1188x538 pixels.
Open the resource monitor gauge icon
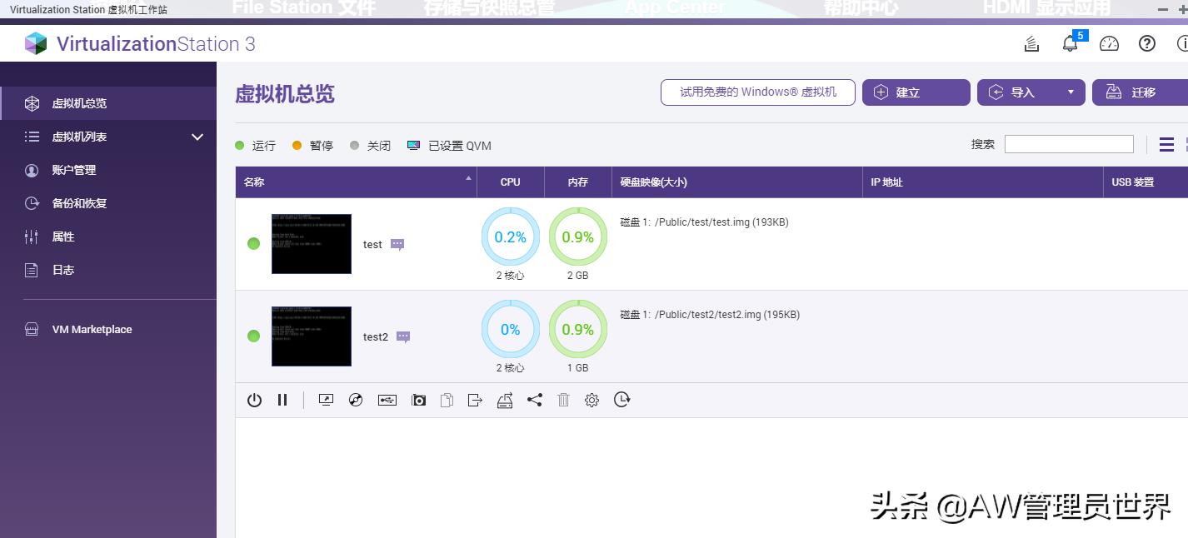1109,44
